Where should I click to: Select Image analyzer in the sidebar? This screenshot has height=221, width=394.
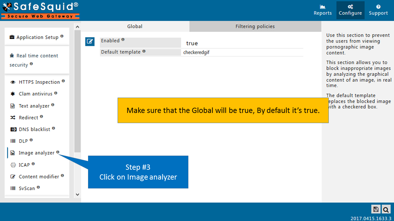[x=37, y=153]
